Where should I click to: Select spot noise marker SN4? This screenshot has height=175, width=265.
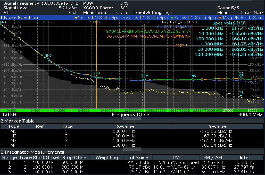point(145,79)
